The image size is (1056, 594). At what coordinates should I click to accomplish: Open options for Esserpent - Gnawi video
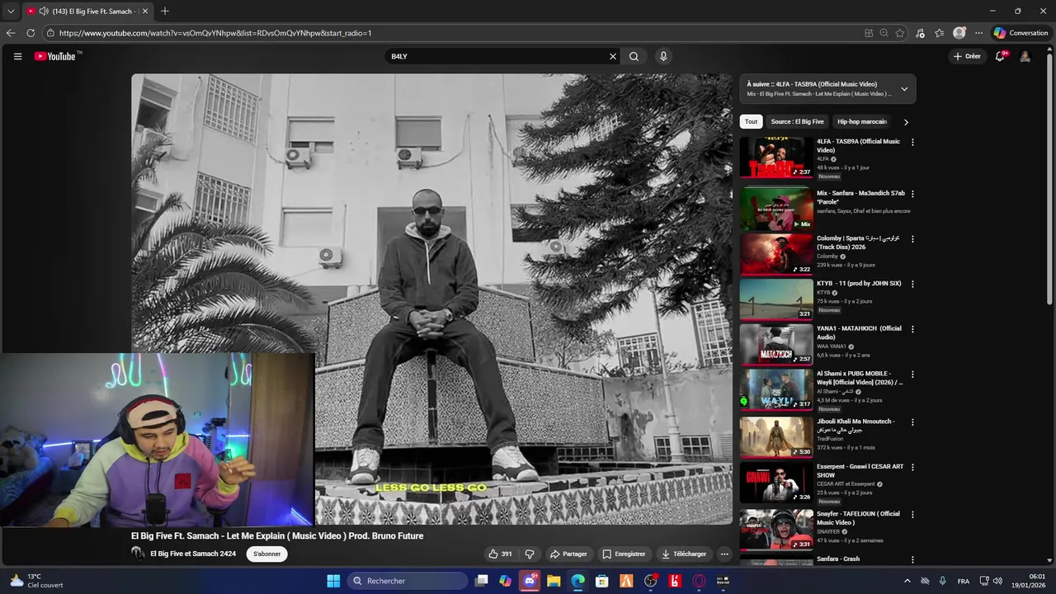(x=912, y=467)
